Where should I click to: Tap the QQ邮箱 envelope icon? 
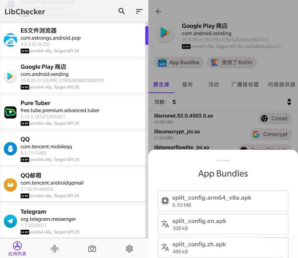point(10,185)
